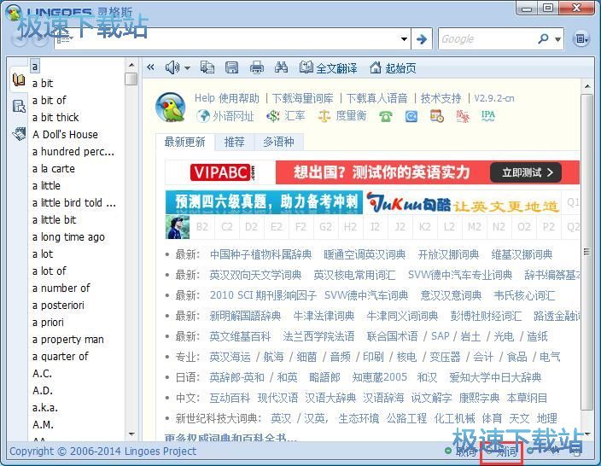The width and height of the screenshot is (601, 466).
Task: Select the dictionary index book sidebar icon
Action: [x=19, y=80]
